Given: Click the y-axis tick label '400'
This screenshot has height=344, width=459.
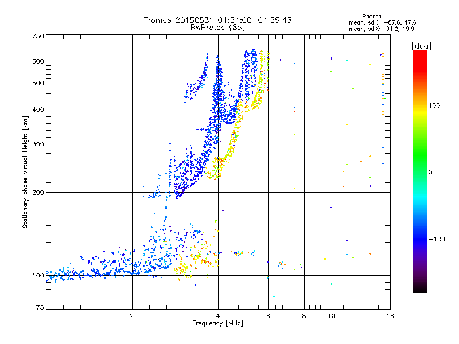Looking at the screenshot, I should 38,110.
